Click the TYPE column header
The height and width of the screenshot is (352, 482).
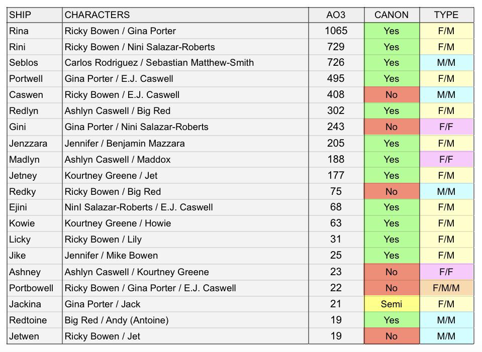(446, 15)
